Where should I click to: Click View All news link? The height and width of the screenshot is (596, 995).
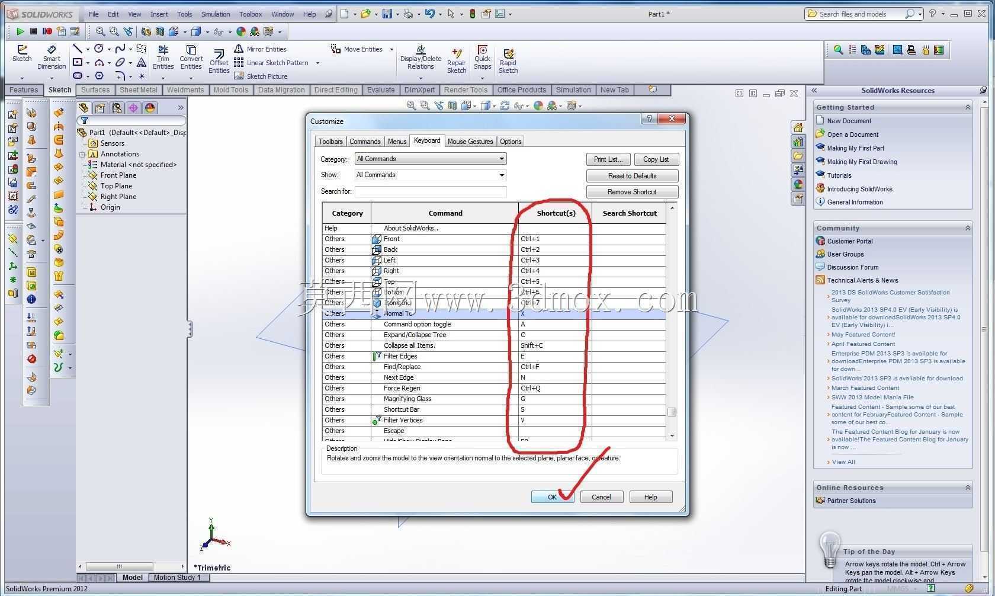click(x=843, y=462)
